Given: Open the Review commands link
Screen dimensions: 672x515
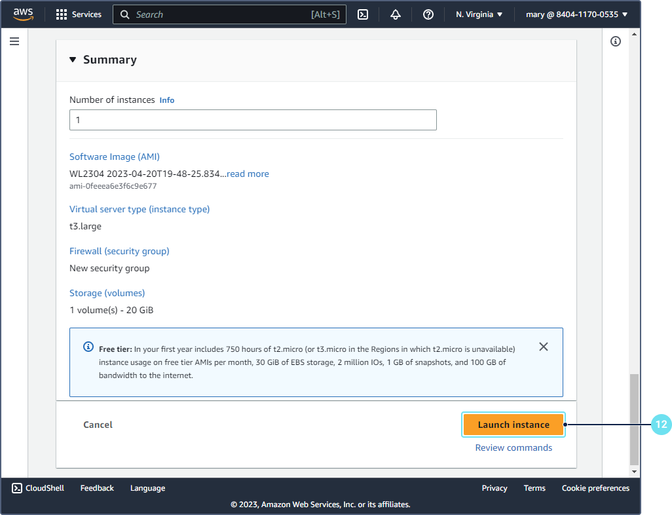Looking at the screenshot, I should (x=513, y=448).
